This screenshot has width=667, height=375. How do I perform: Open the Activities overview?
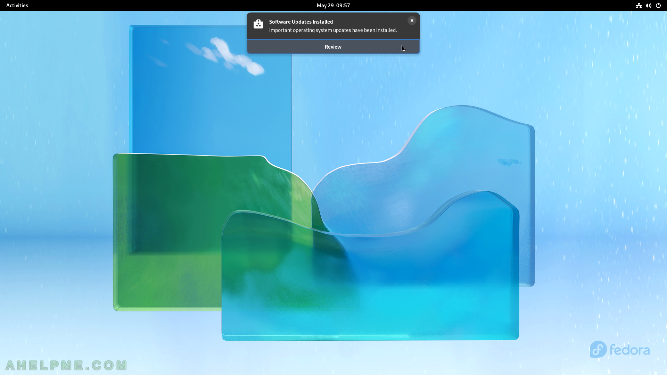pos(17,6)
